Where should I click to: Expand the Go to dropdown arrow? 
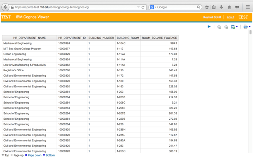coord(237,27)
